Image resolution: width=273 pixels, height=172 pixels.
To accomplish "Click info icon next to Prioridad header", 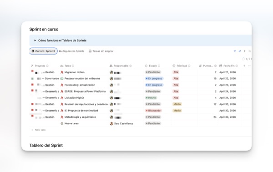I will (189, 66).
